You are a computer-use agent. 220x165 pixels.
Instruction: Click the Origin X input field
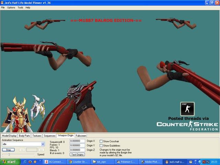pyautogui.click(x=77, y=141)
